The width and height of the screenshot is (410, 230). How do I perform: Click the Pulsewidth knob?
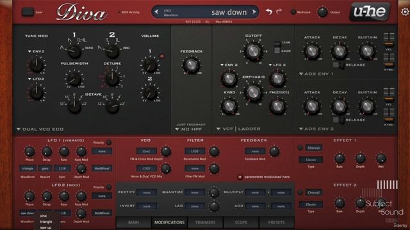pos(74,79)
